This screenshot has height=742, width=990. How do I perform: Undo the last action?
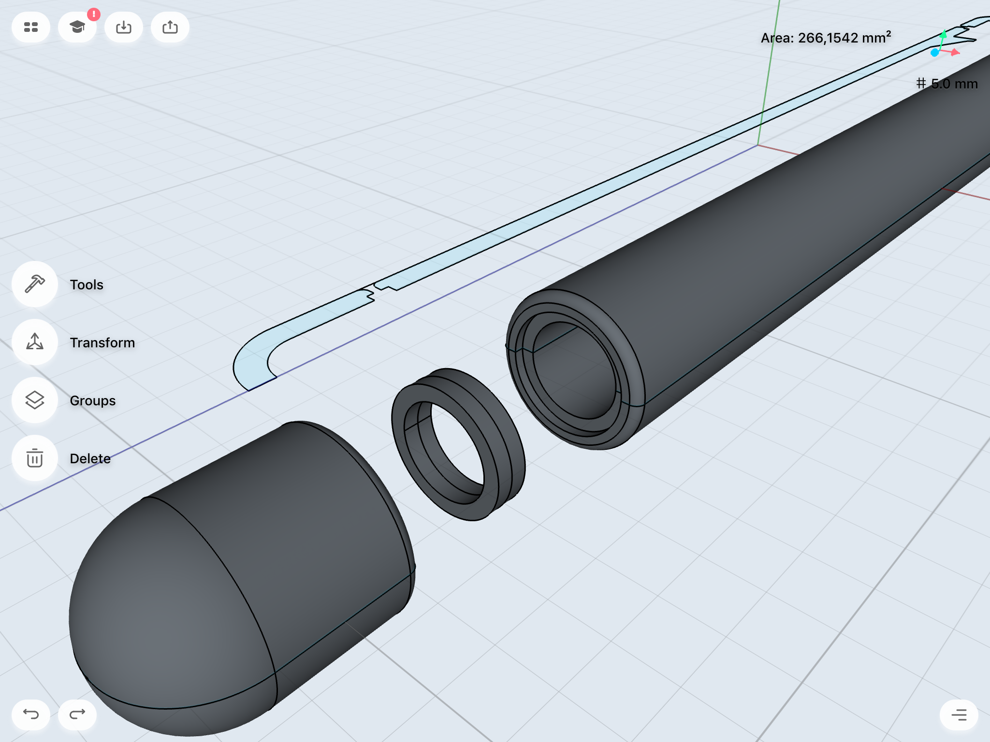tap(31, 714)
